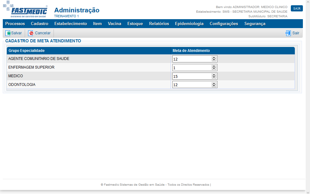Click the page scrollbar up arrow
Screen dimensions: 310x194
pos(308,2)
